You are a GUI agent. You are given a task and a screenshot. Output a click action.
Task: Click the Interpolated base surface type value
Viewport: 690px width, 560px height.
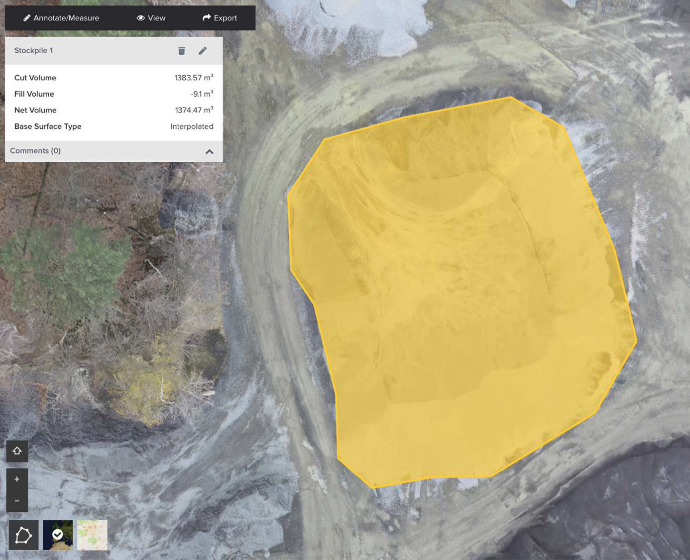[192, 126]
